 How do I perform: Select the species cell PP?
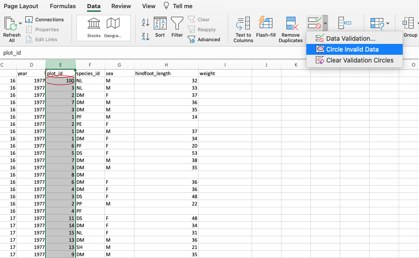tap(90, 204)
